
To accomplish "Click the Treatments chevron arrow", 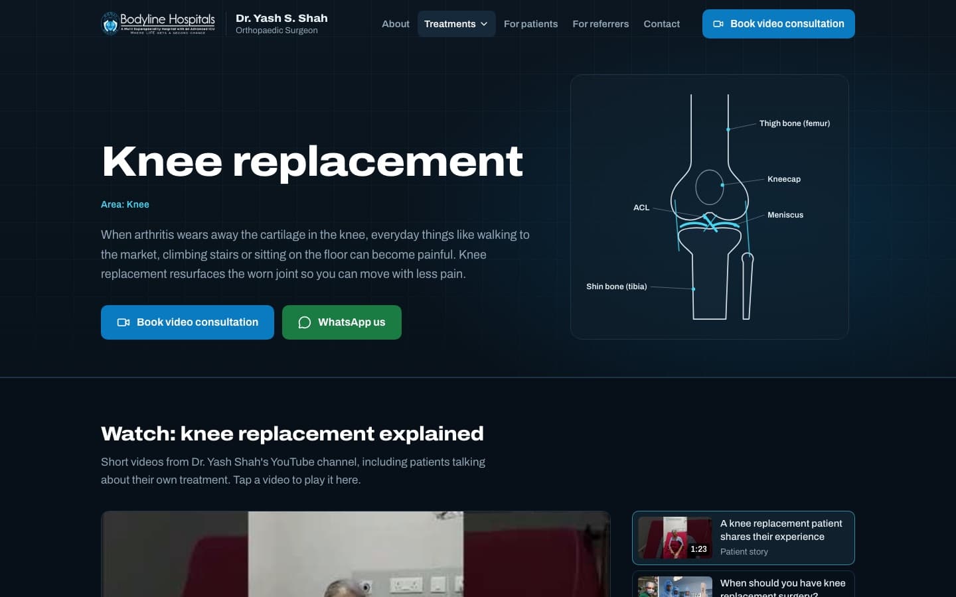I will point(484,24).
